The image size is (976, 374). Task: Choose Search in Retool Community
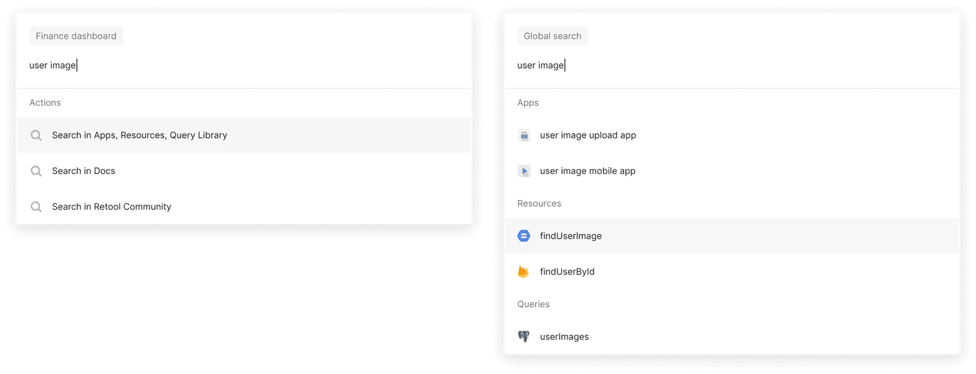point(244,207)
